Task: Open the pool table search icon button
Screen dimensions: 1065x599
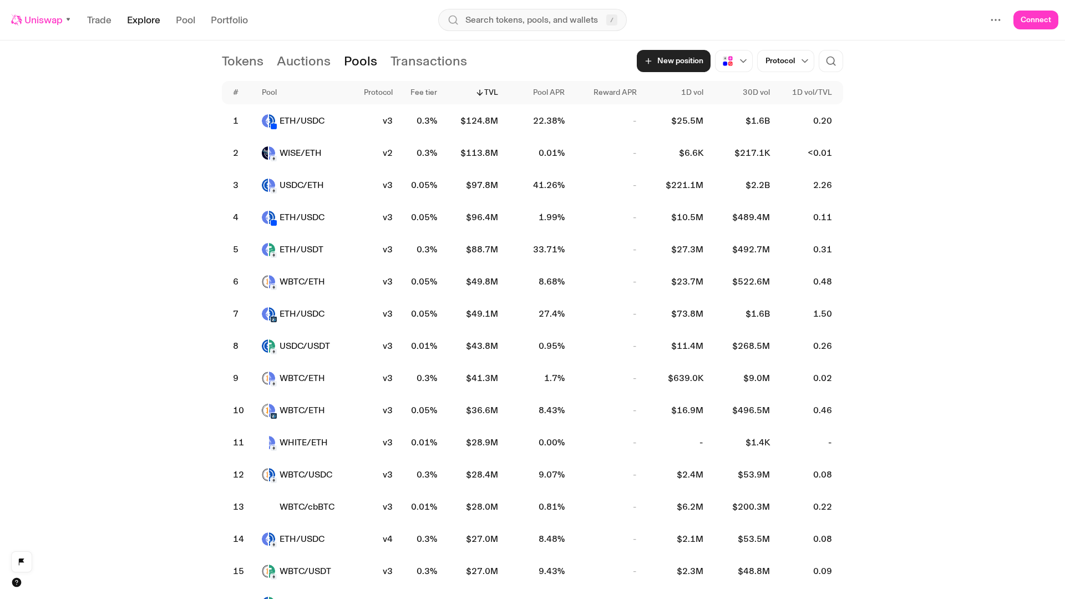Action: (x=831, y=61)
